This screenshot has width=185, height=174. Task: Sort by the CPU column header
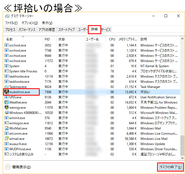(111, 39)
